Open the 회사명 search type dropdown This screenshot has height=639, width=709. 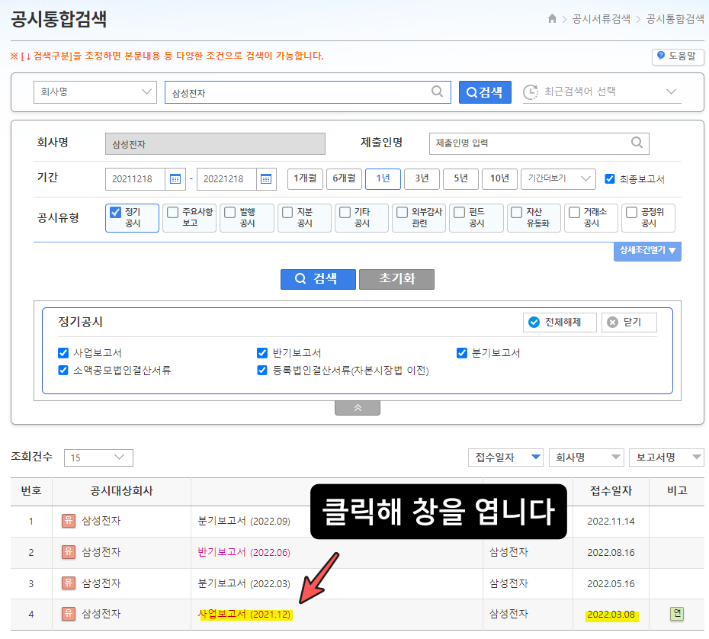click(95, 92)
